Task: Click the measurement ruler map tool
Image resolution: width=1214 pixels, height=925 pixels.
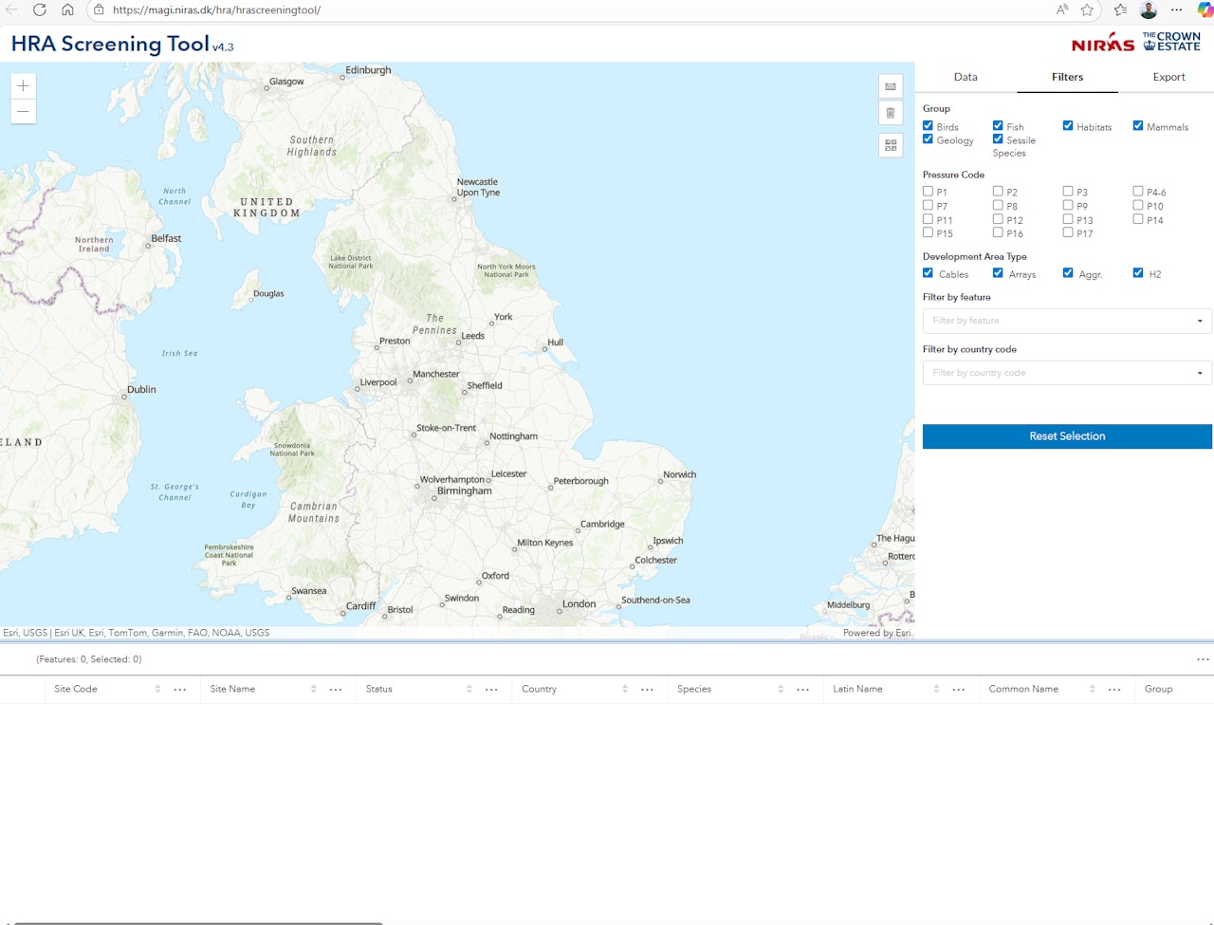Action: [x=890, y=86]
